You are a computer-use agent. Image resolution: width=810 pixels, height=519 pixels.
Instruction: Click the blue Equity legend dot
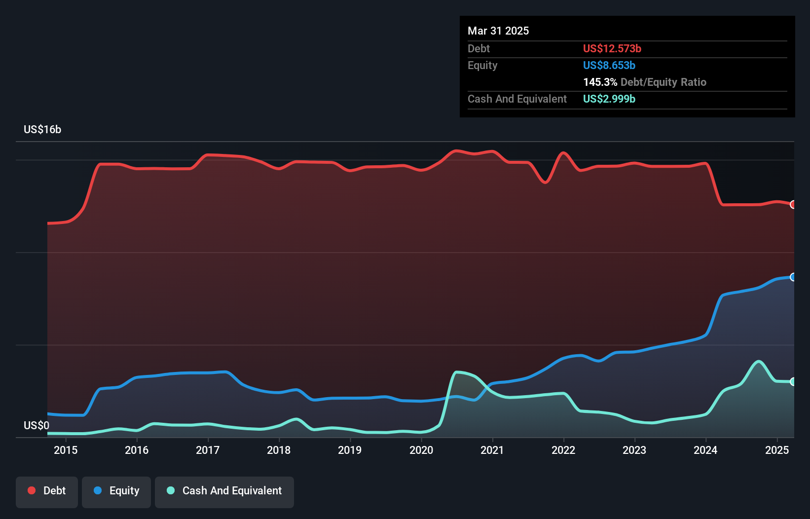pos(97,490)
